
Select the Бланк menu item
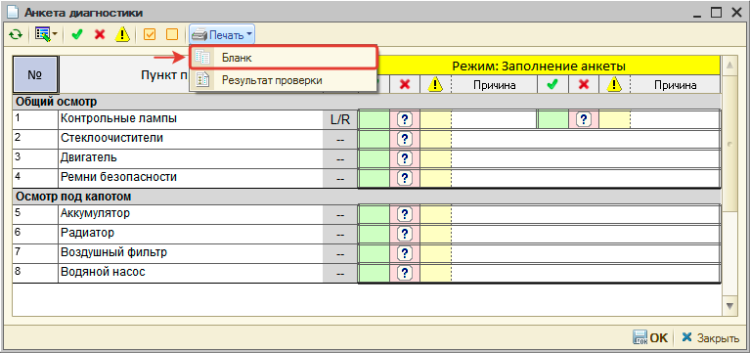pyautogui.click(x=284, y=58)
